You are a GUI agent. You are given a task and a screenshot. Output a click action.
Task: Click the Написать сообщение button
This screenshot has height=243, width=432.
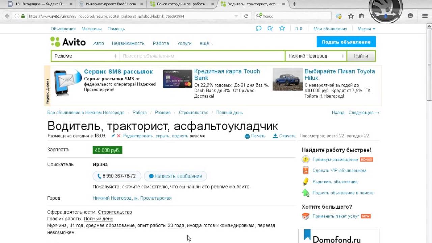pos(175,176)
